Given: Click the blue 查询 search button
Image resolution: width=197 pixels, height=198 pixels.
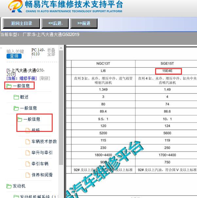Looking at the screenshot, I should [14, 56].
